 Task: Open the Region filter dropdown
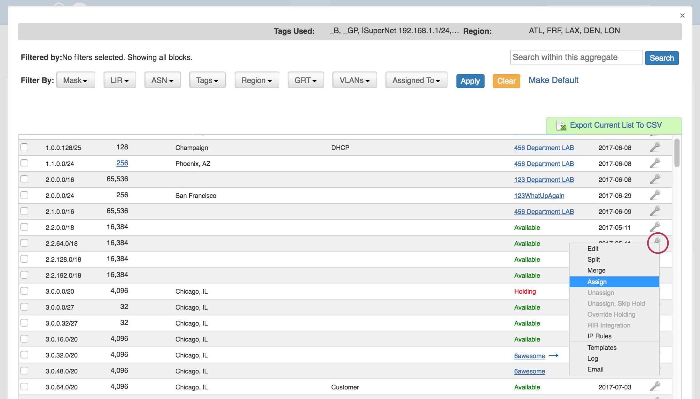click(x=257, y=80)
